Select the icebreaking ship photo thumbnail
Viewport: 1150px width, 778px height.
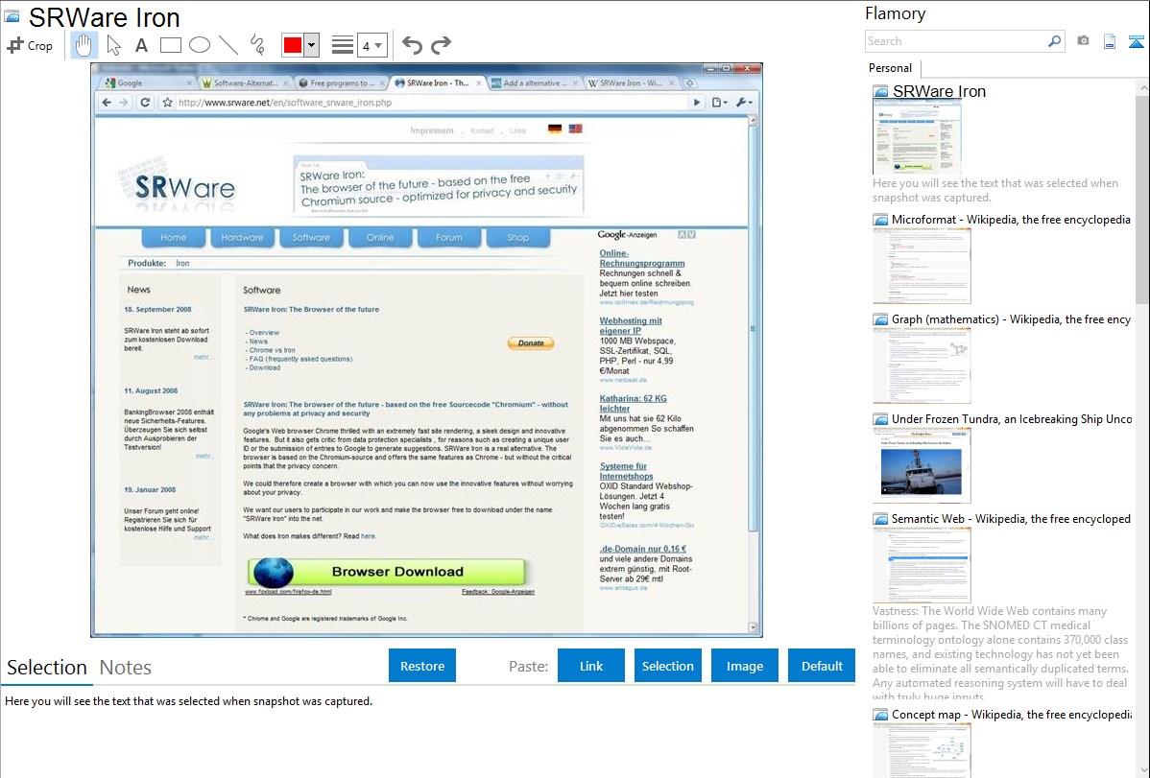tap(922, 465)
